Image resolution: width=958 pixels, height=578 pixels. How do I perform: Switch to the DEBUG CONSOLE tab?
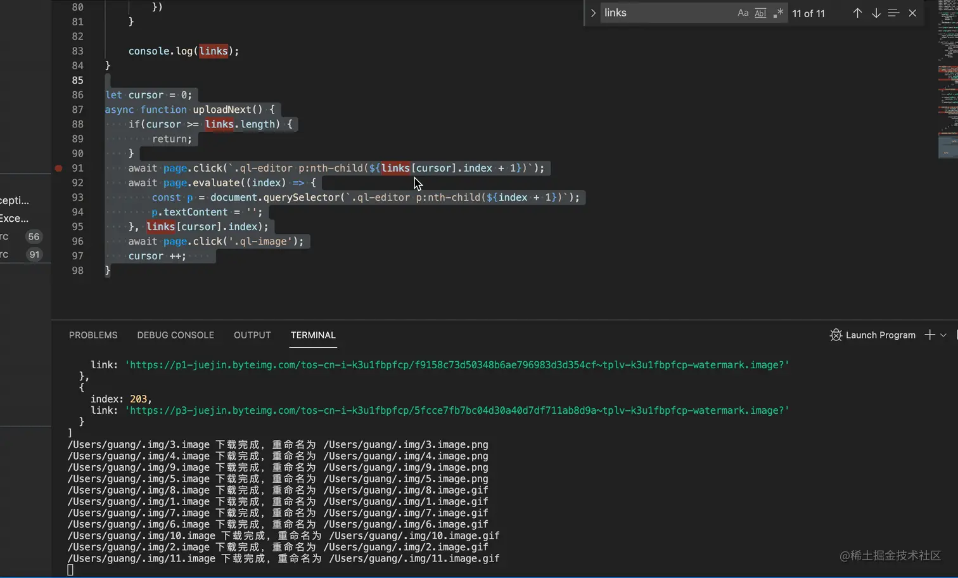pos(176,335)
